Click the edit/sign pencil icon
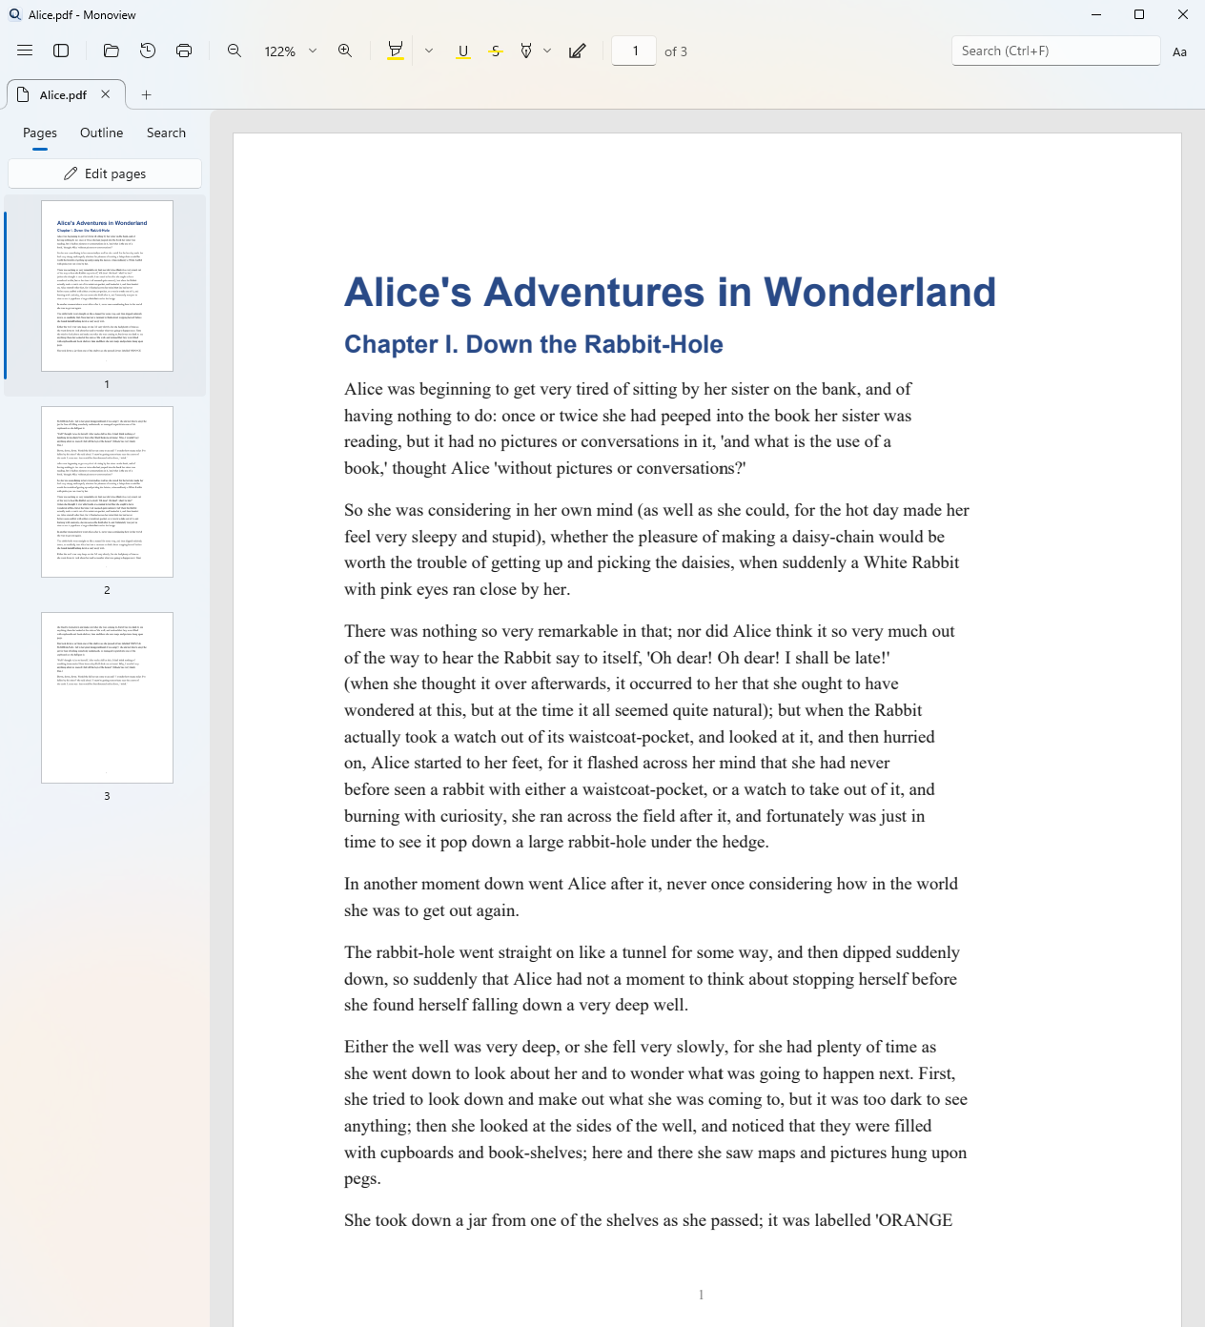1205x1327 pixels. pos(578,51)
